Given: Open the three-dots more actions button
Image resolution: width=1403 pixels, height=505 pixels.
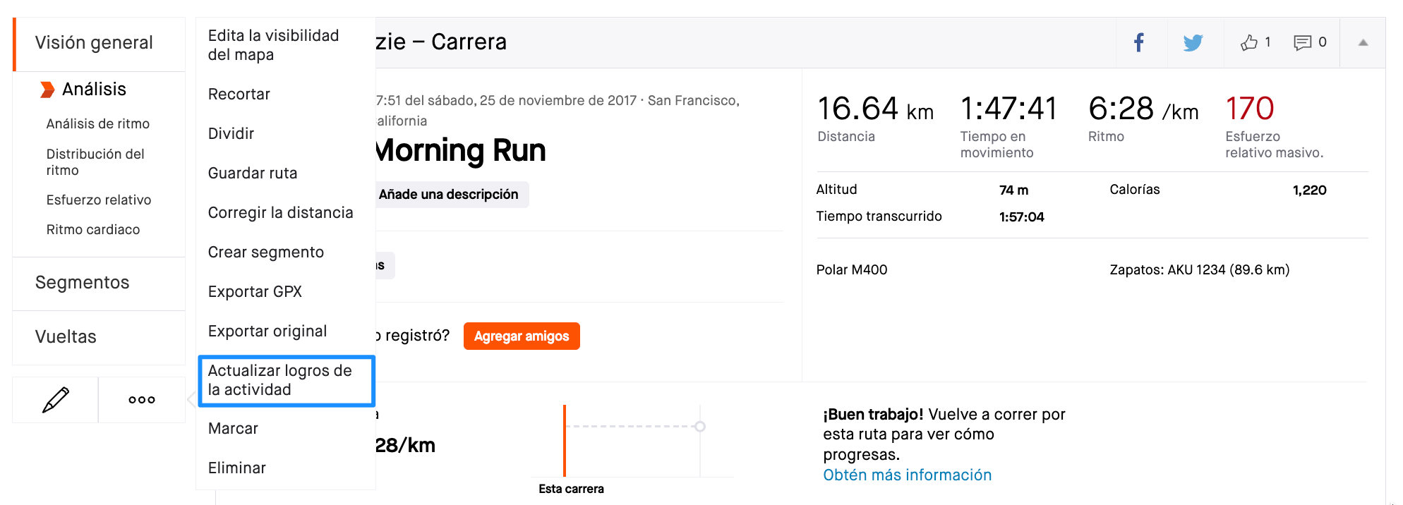Looking at the screenshot, I should coord(142,400).
